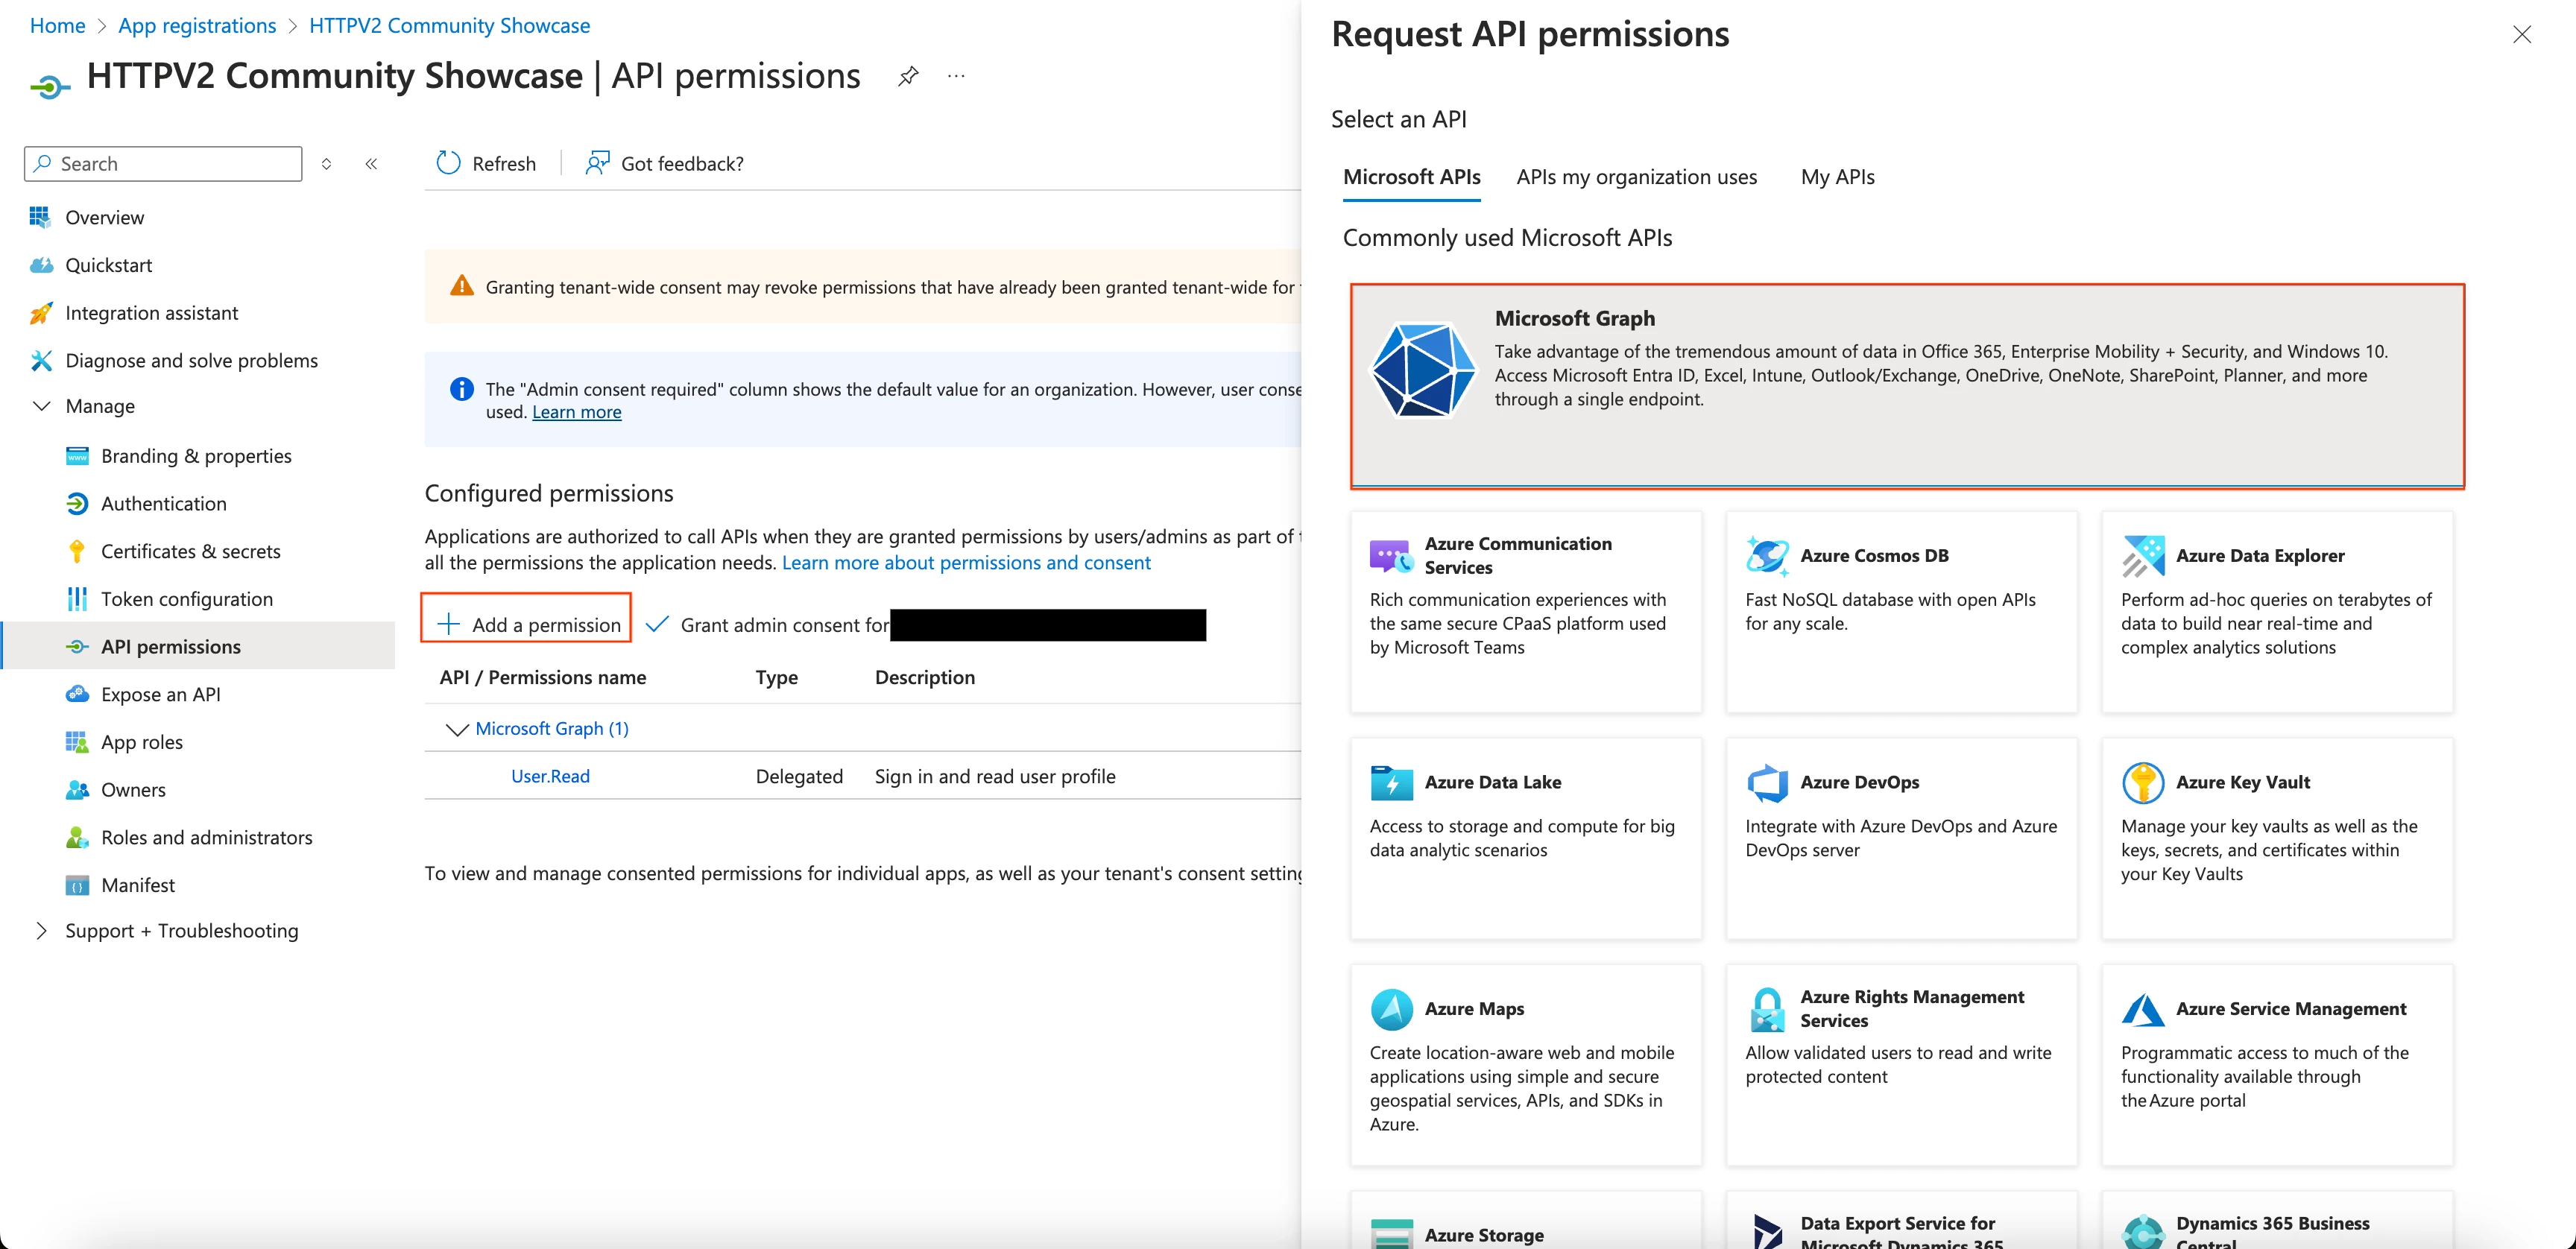Switch to My APIs tab
The width and height of the screenshot is (2576, 1249).
pyautogui.click(x=1837, y=177)
